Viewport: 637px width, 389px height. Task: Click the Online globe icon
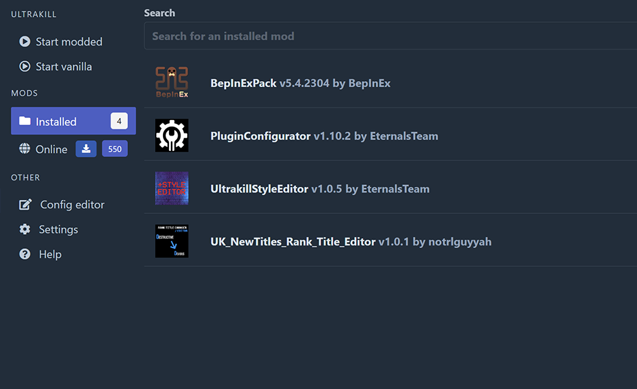(24, 149)
